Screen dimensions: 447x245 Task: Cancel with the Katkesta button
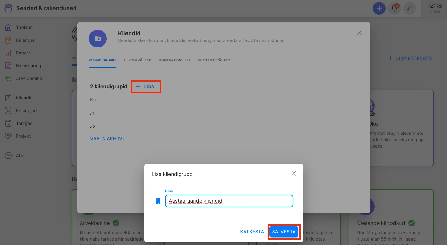click(x=252, y=232)
